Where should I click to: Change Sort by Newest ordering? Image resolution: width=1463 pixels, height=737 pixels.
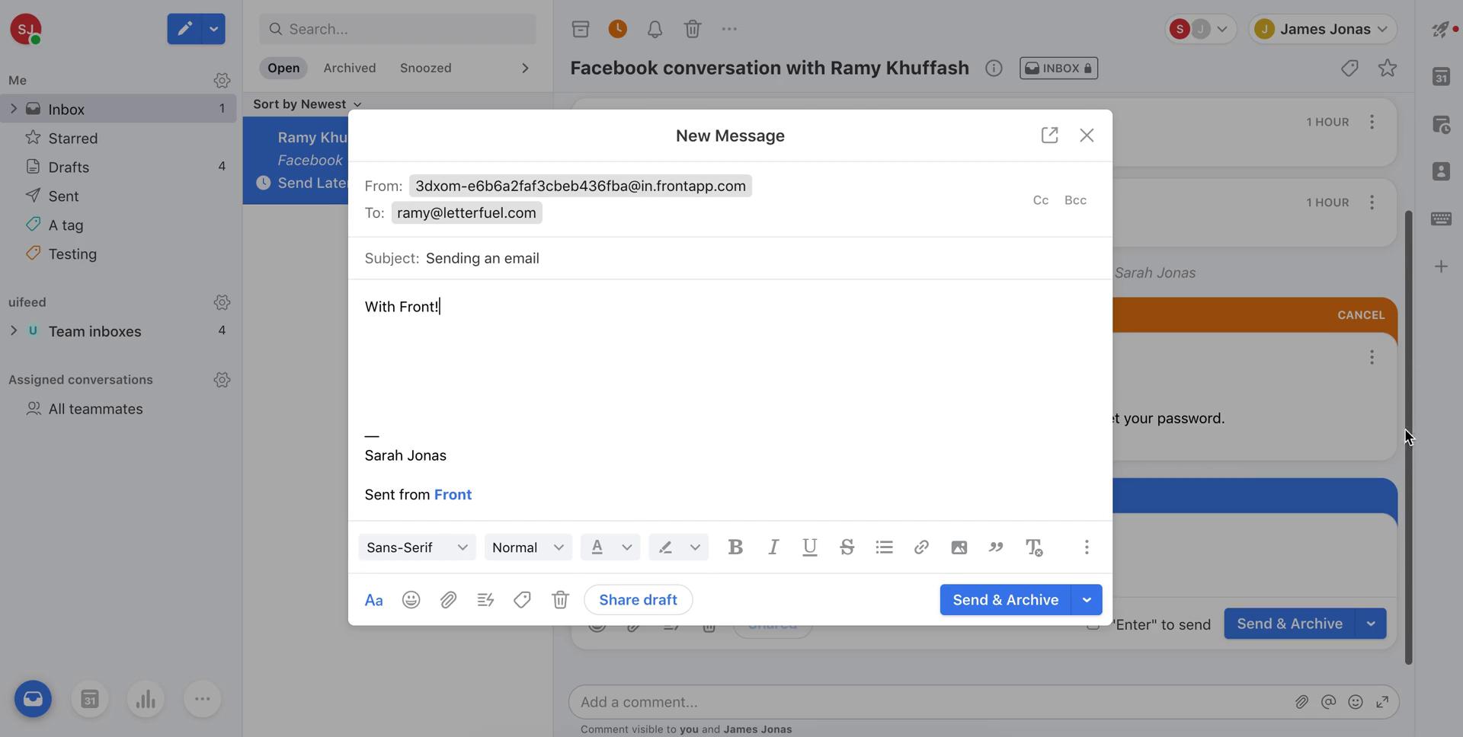tap(307, 104)
